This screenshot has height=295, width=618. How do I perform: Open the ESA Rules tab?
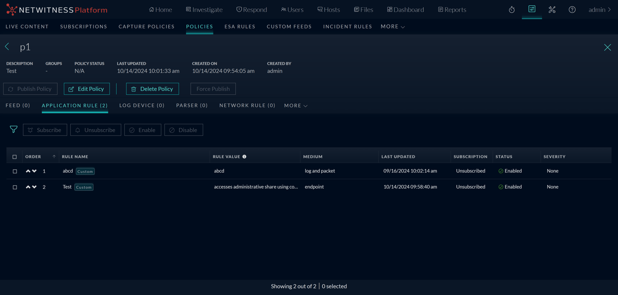240,27
